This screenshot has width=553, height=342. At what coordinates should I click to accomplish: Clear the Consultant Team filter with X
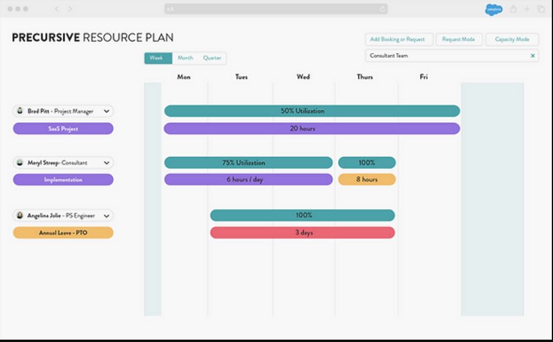tap(532, 56)
